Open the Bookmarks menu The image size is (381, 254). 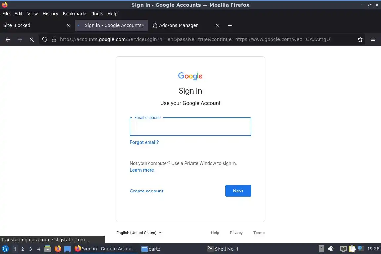coord(75,14)
